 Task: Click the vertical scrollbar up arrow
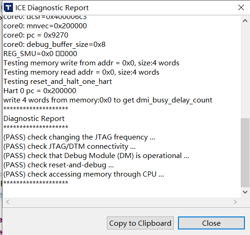(245, 21)
